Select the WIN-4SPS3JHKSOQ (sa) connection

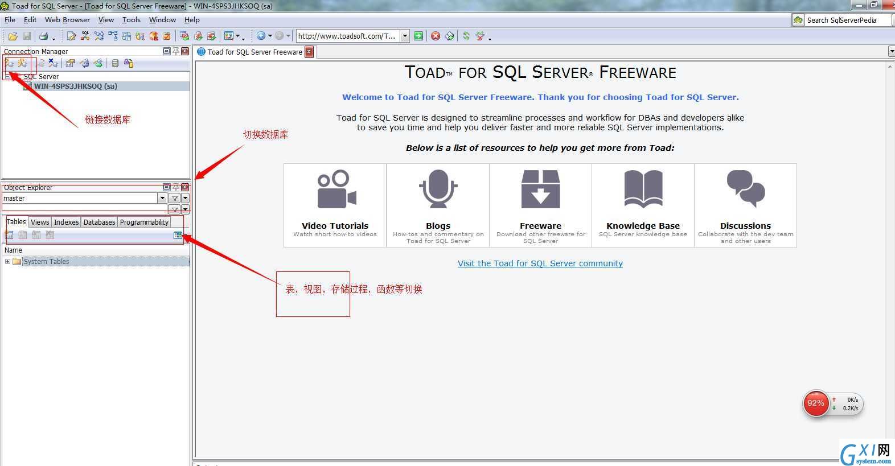click(x=76, y=86)
